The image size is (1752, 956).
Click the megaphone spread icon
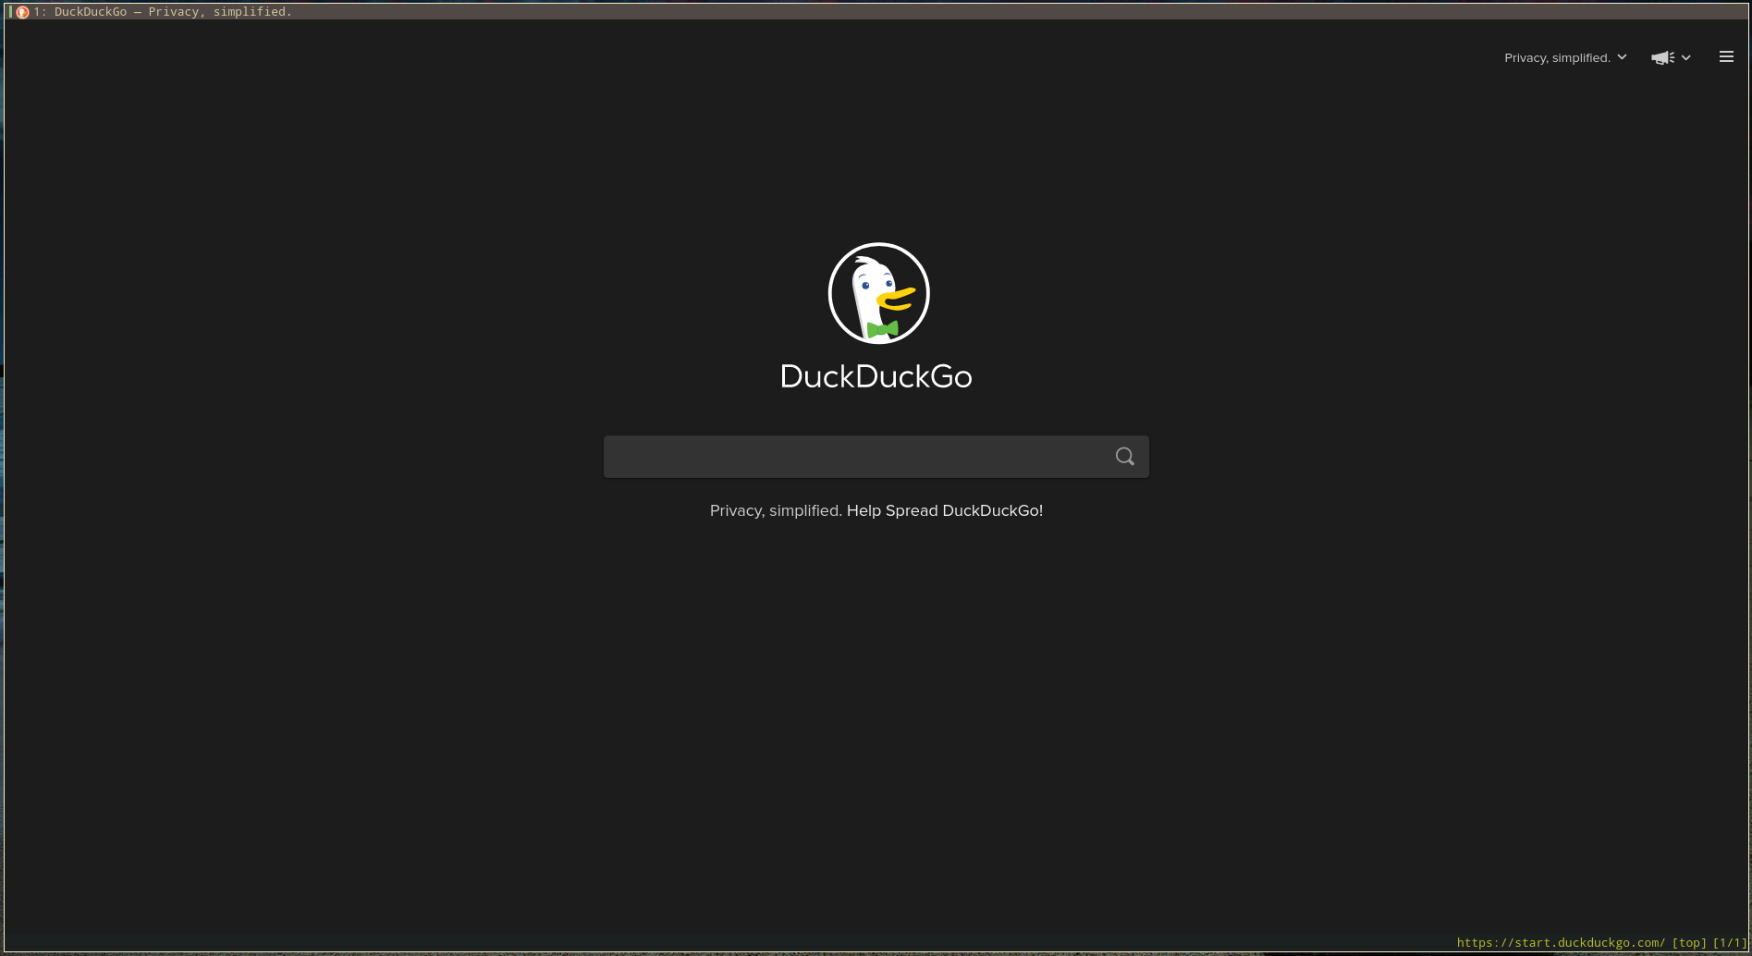1662,58
